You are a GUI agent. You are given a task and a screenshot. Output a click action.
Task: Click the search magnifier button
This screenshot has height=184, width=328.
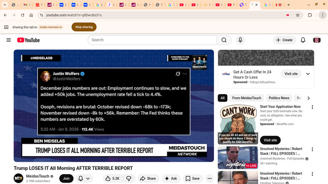(224, 40)
